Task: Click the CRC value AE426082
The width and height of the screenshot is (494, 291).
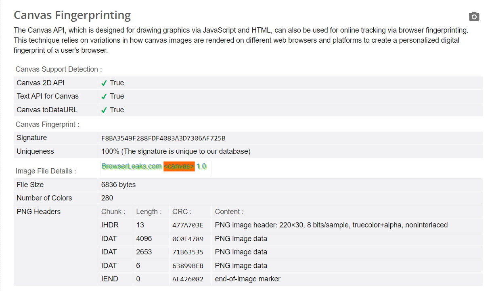Action: (188, 279)
